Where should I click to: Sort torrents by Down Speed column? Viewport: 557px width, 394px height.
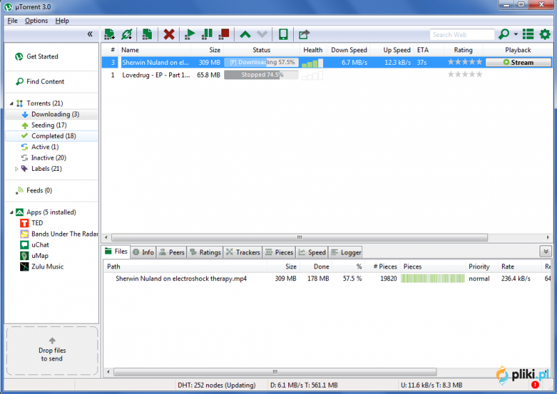[x=349, y=50]
